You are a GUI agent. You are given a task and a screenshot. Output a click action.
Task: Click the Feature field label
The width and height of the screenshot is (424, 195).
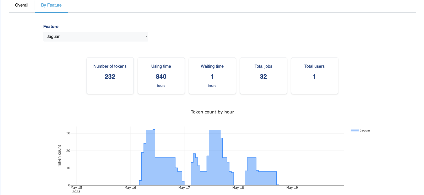(51, 27)
